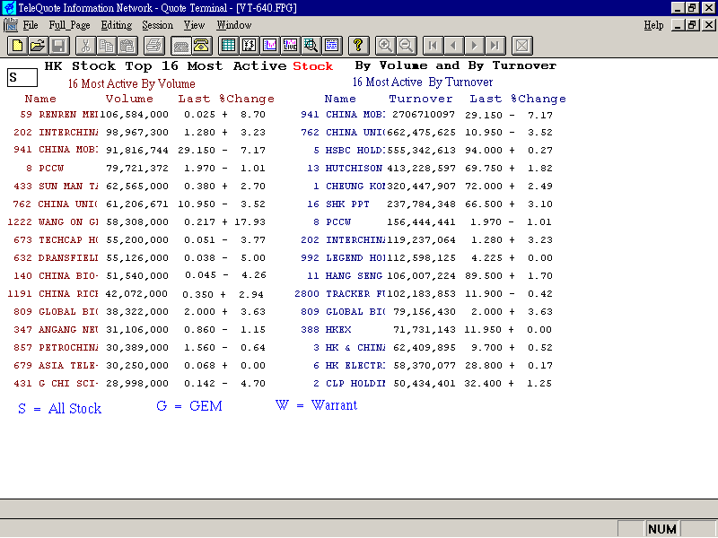Select 11 HANG SENG turnover row
This screenshot has height=538, width=718.
coord(430,276)
